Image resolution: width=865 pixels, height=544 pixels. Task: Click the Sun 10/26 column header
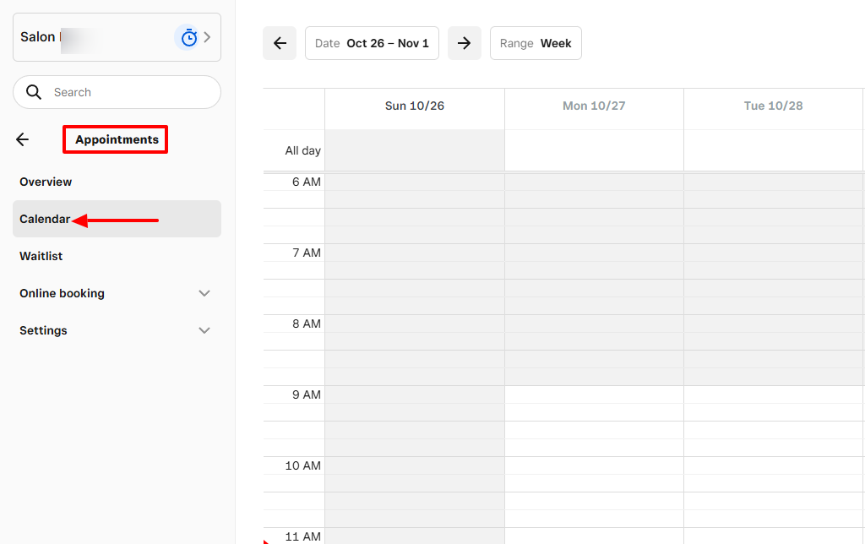point(414,106)
